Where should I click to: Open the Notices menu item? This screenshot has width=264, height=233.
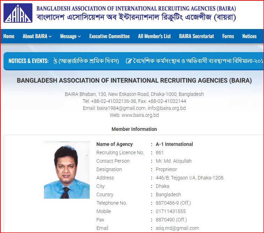coord(249,36)
